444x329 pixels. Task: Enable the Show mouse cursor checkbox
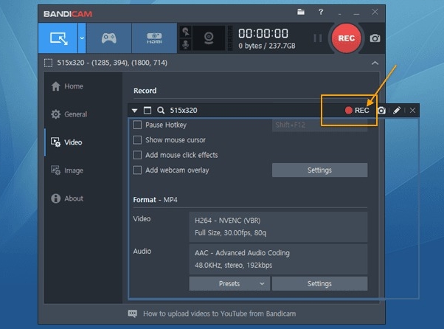click(x=137, y=140)
